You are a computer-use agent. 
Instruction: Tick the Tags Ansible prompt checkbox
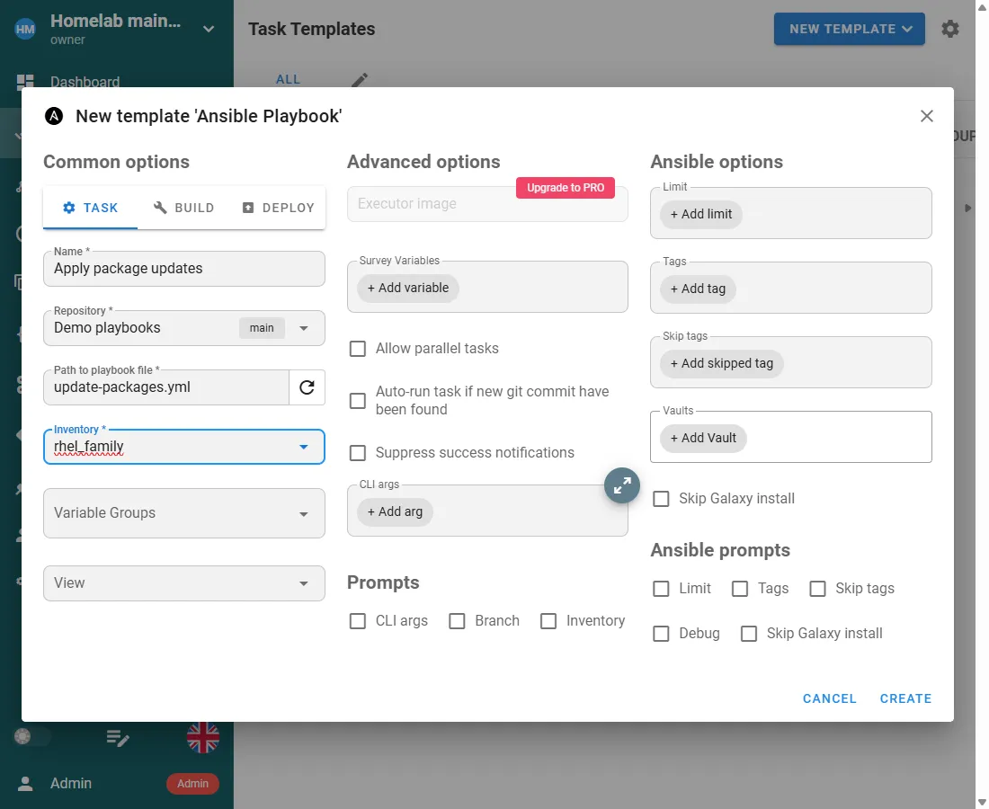point(740,588)
